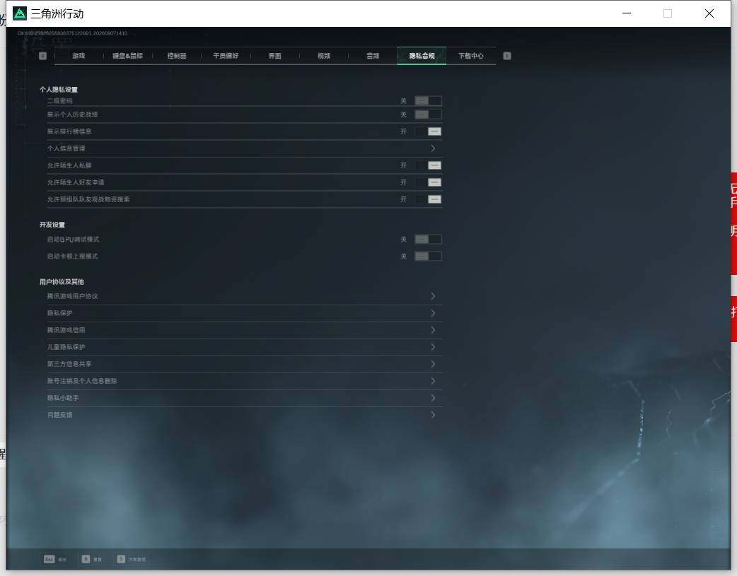Open the 账号注销及个人信息删除 chevron
The image size is (737, 576).
[433, 381]
